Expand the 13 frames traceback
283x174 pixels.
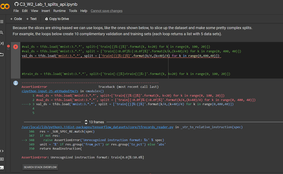tap(94, 122)
